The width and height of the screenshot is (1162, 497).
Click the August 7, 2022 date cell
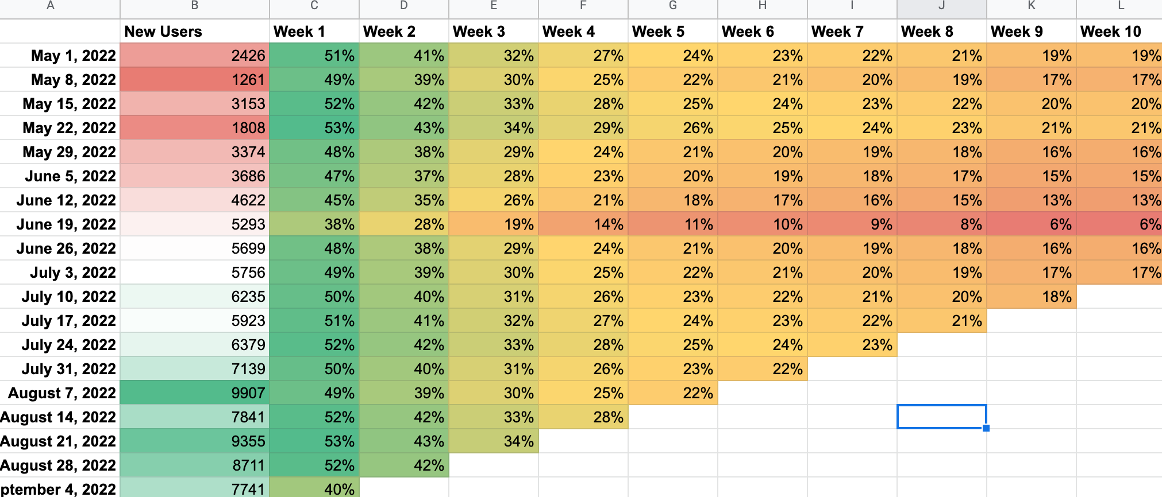[x=60, y=393]
